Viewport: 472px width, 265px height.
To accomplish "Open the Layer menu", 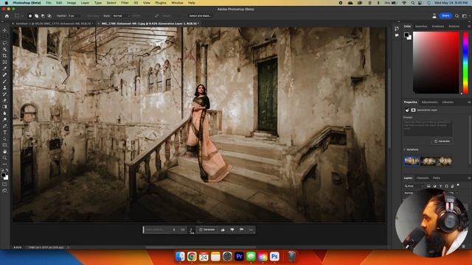I will [x=86, y=3].
